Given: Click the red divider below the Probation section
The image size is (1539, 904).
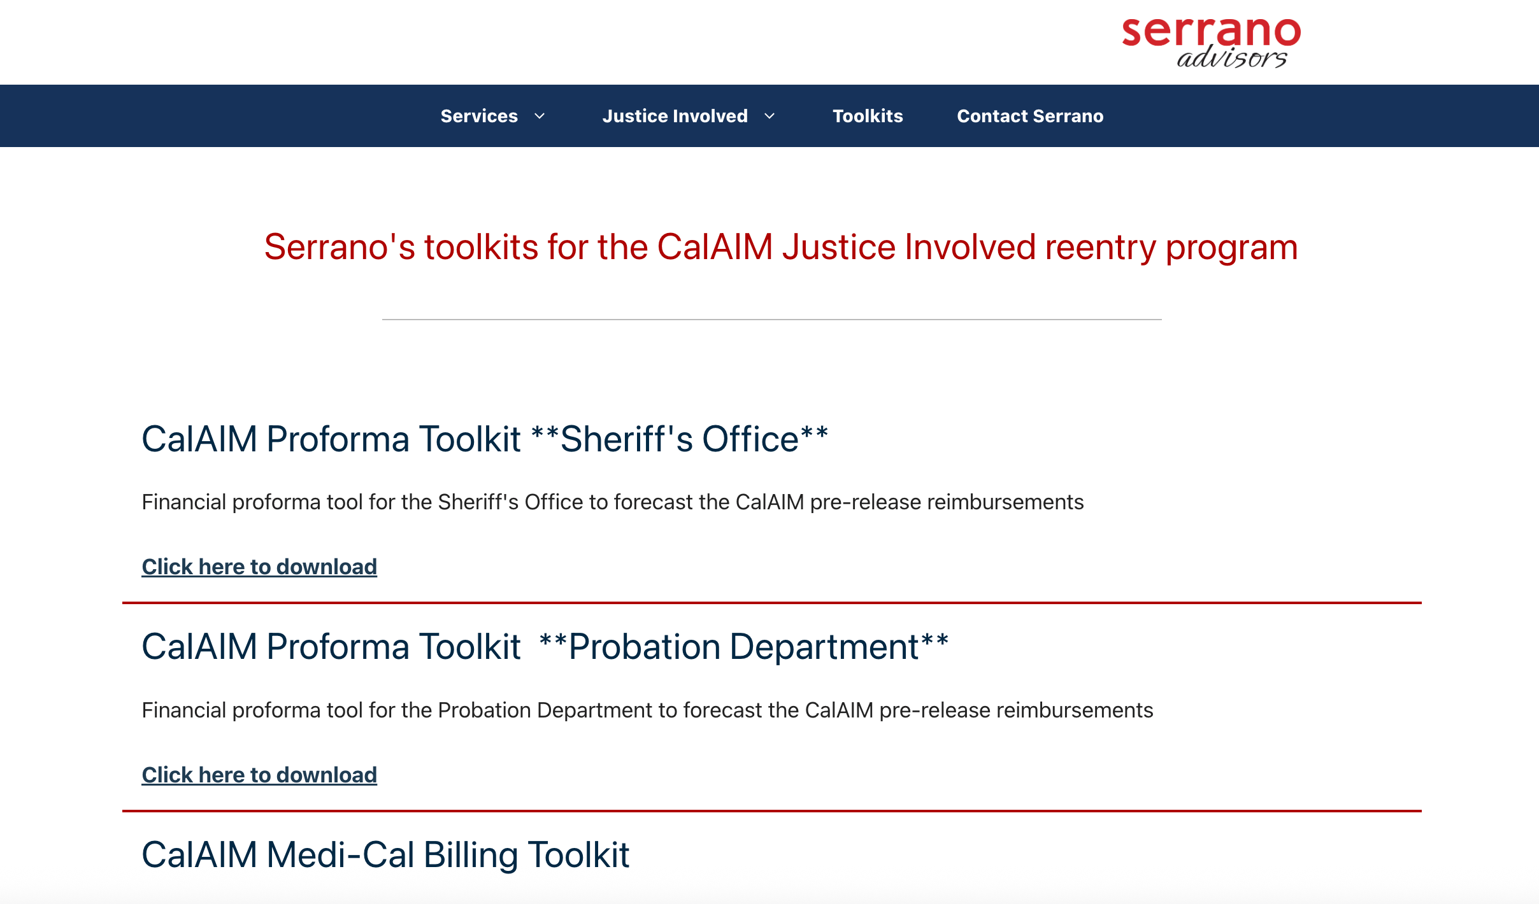Looking at the screenshot, I should pos(771,810).
